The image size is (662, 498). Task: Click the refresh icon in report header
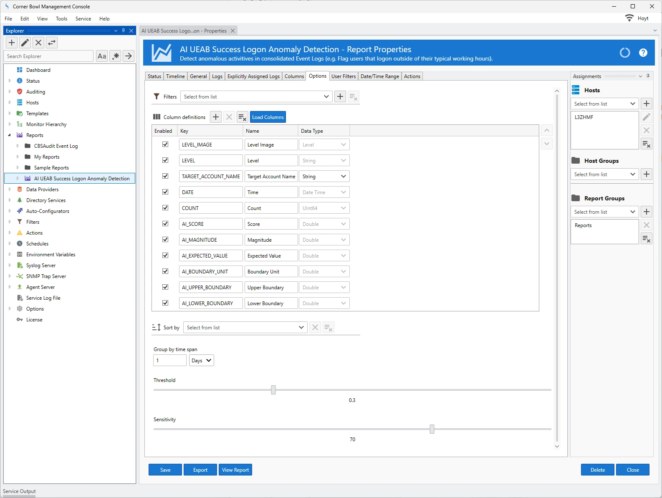coord(624,53)
